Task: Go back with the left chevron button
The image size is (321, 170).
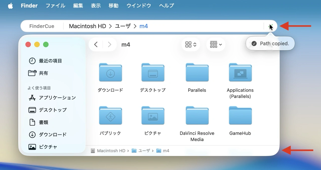Action: click(96, 45)
